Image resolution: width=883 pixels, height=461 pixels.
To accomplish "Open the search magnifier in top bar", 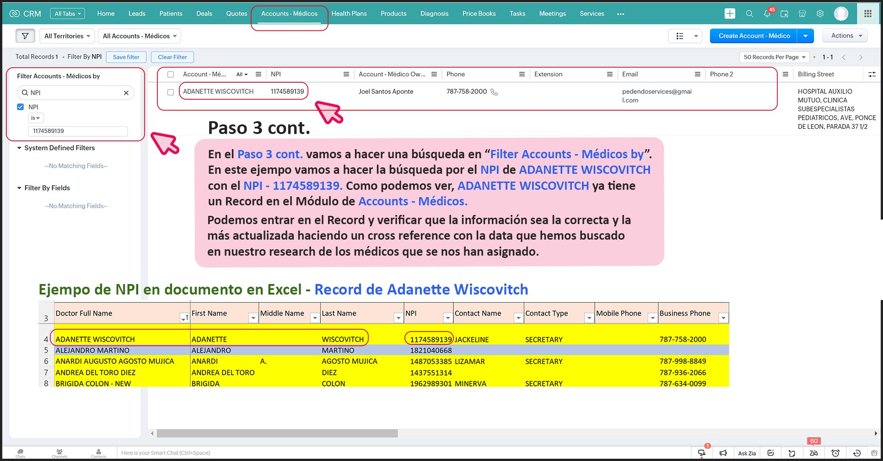I will [x=749, y=14].
